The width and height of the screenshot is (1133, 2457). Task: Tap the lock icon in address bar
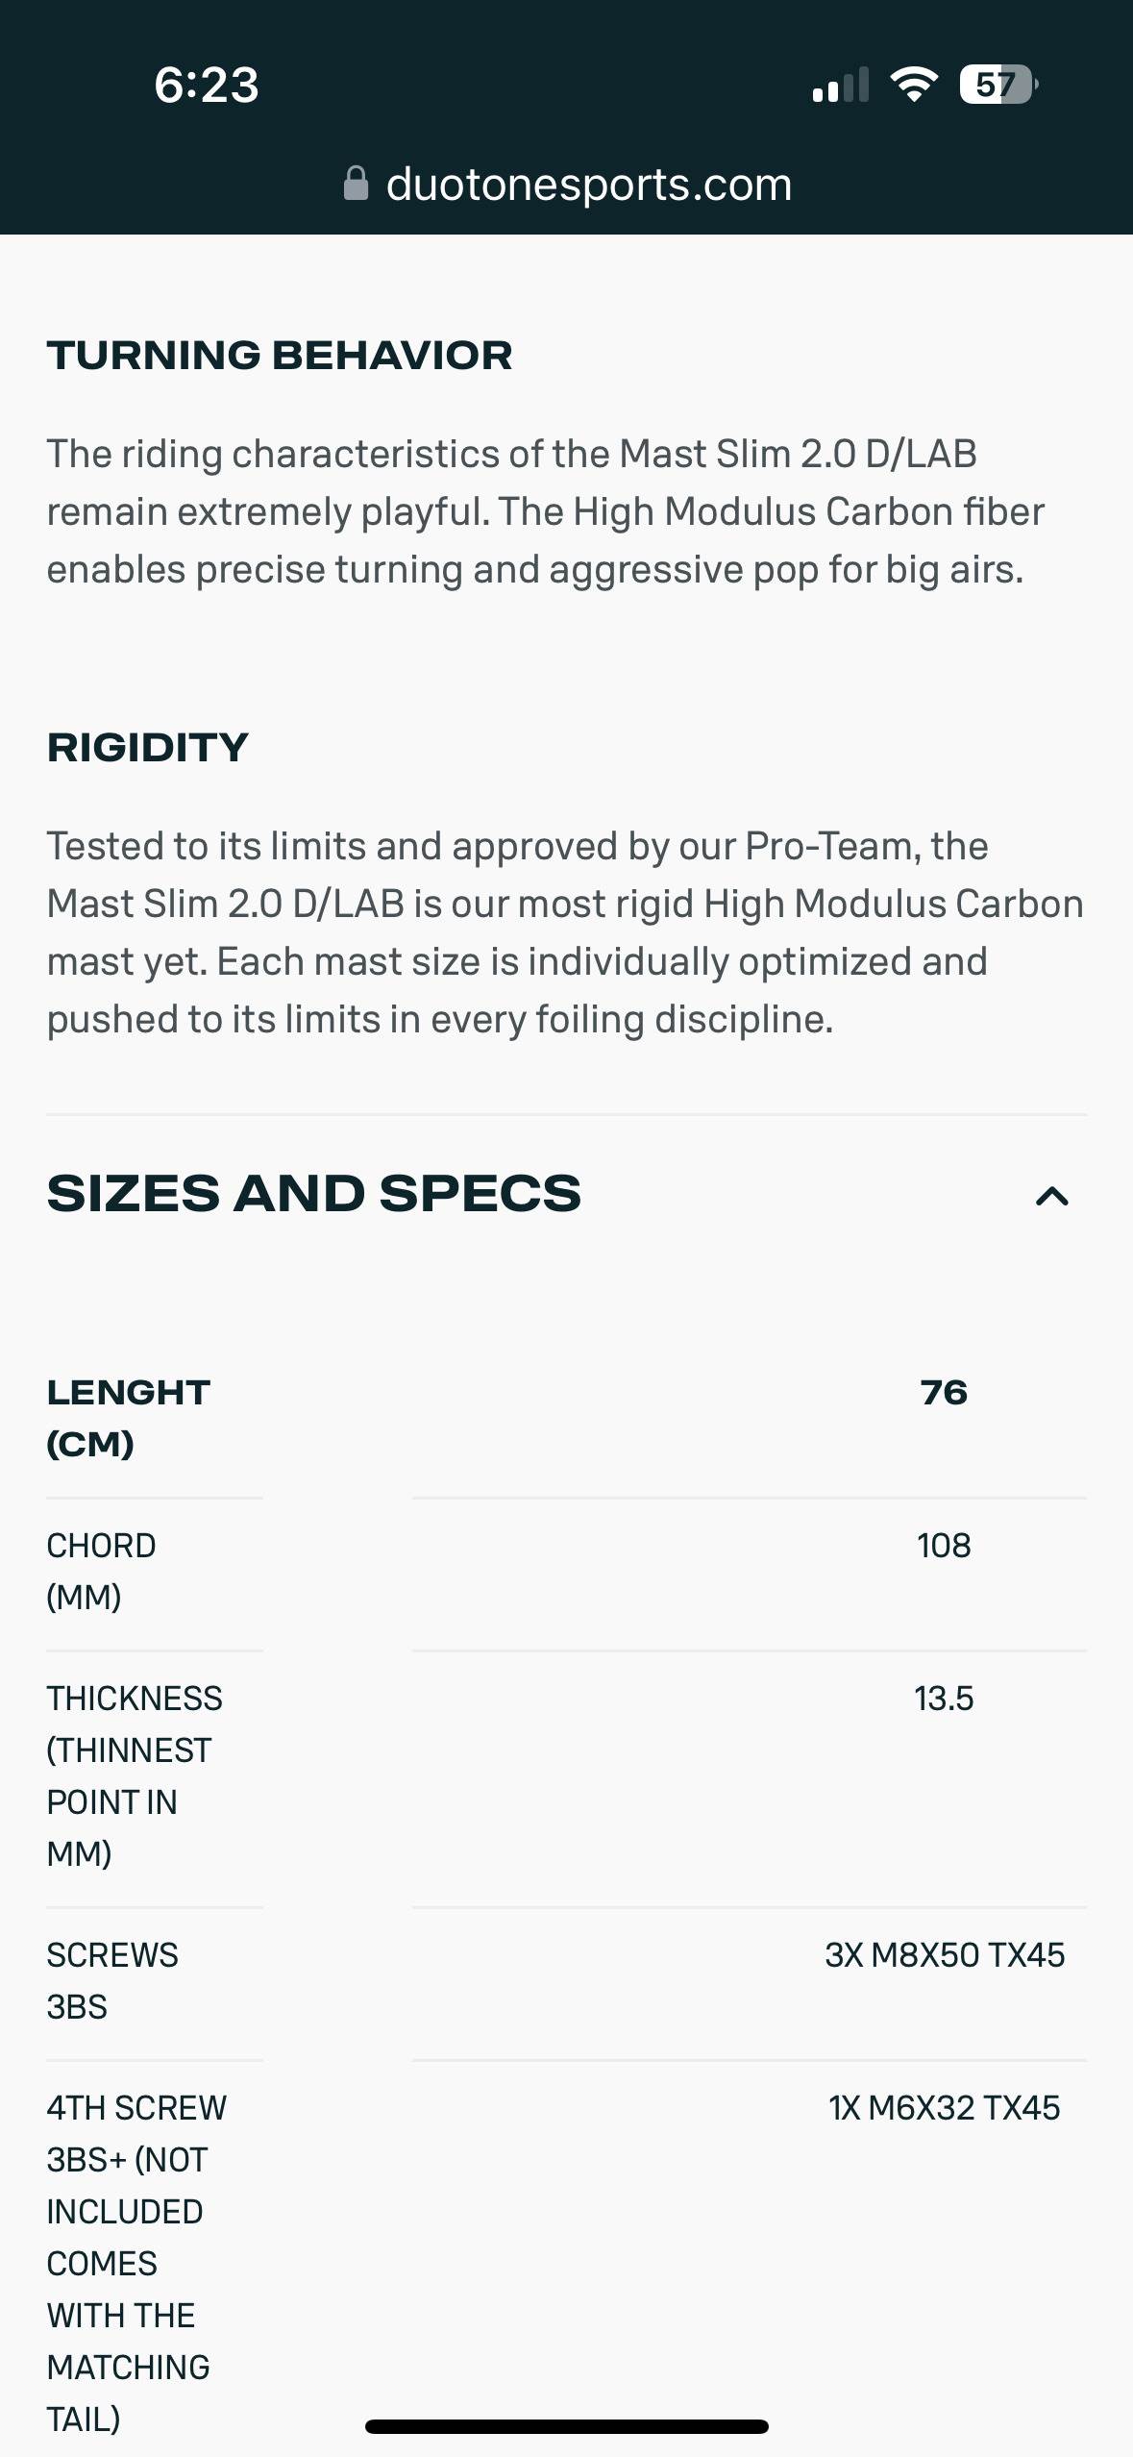tap(356, 184)
